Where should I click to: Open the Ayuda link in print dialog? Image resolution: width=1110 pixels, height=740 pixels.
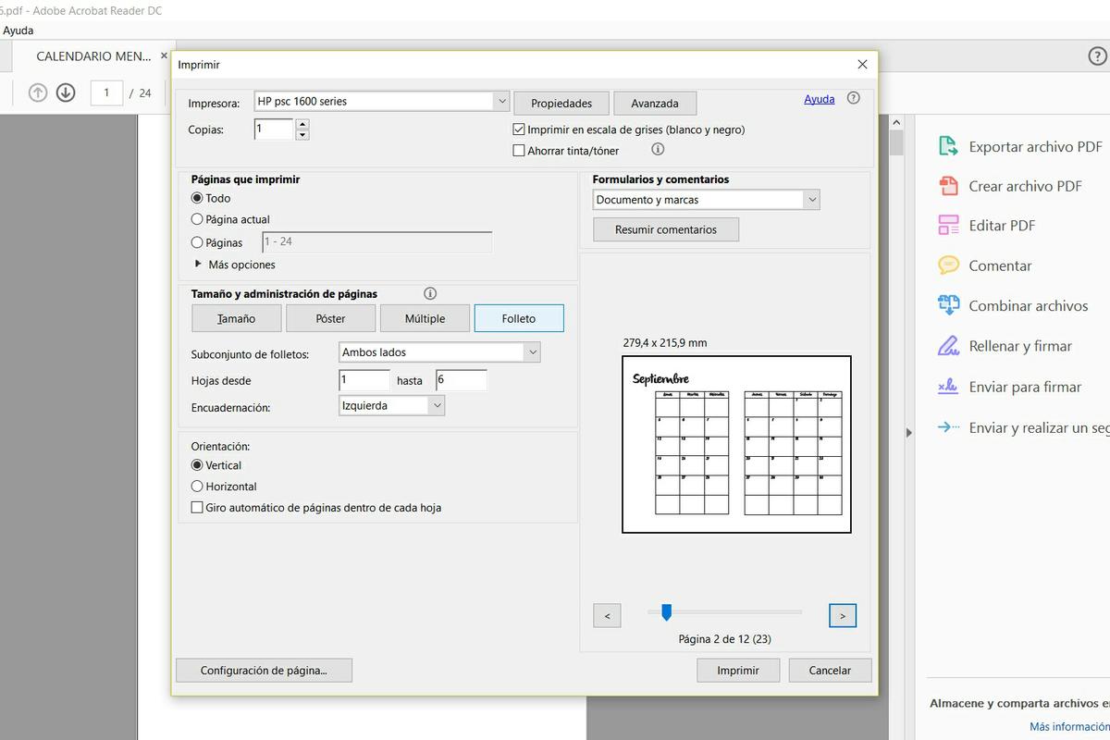819,99
